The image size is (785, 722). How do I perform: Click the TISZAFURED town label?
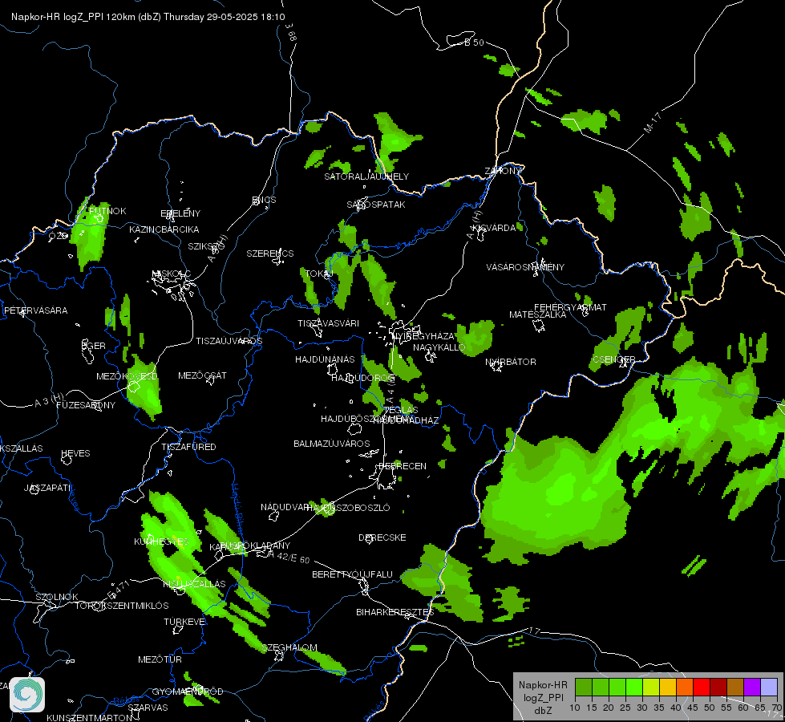[x=188, y=447]
